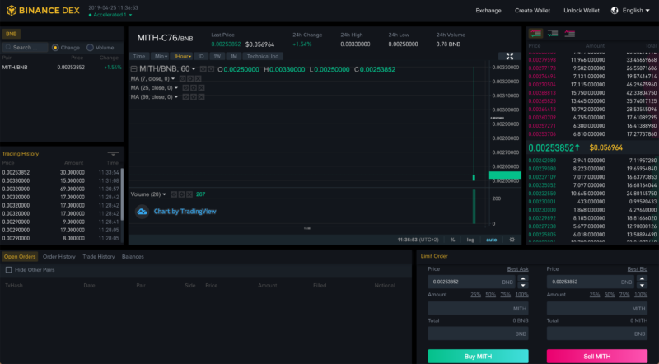Click the buy Amount MITH input field
The image size is (659, 364).
click(478, 308)
